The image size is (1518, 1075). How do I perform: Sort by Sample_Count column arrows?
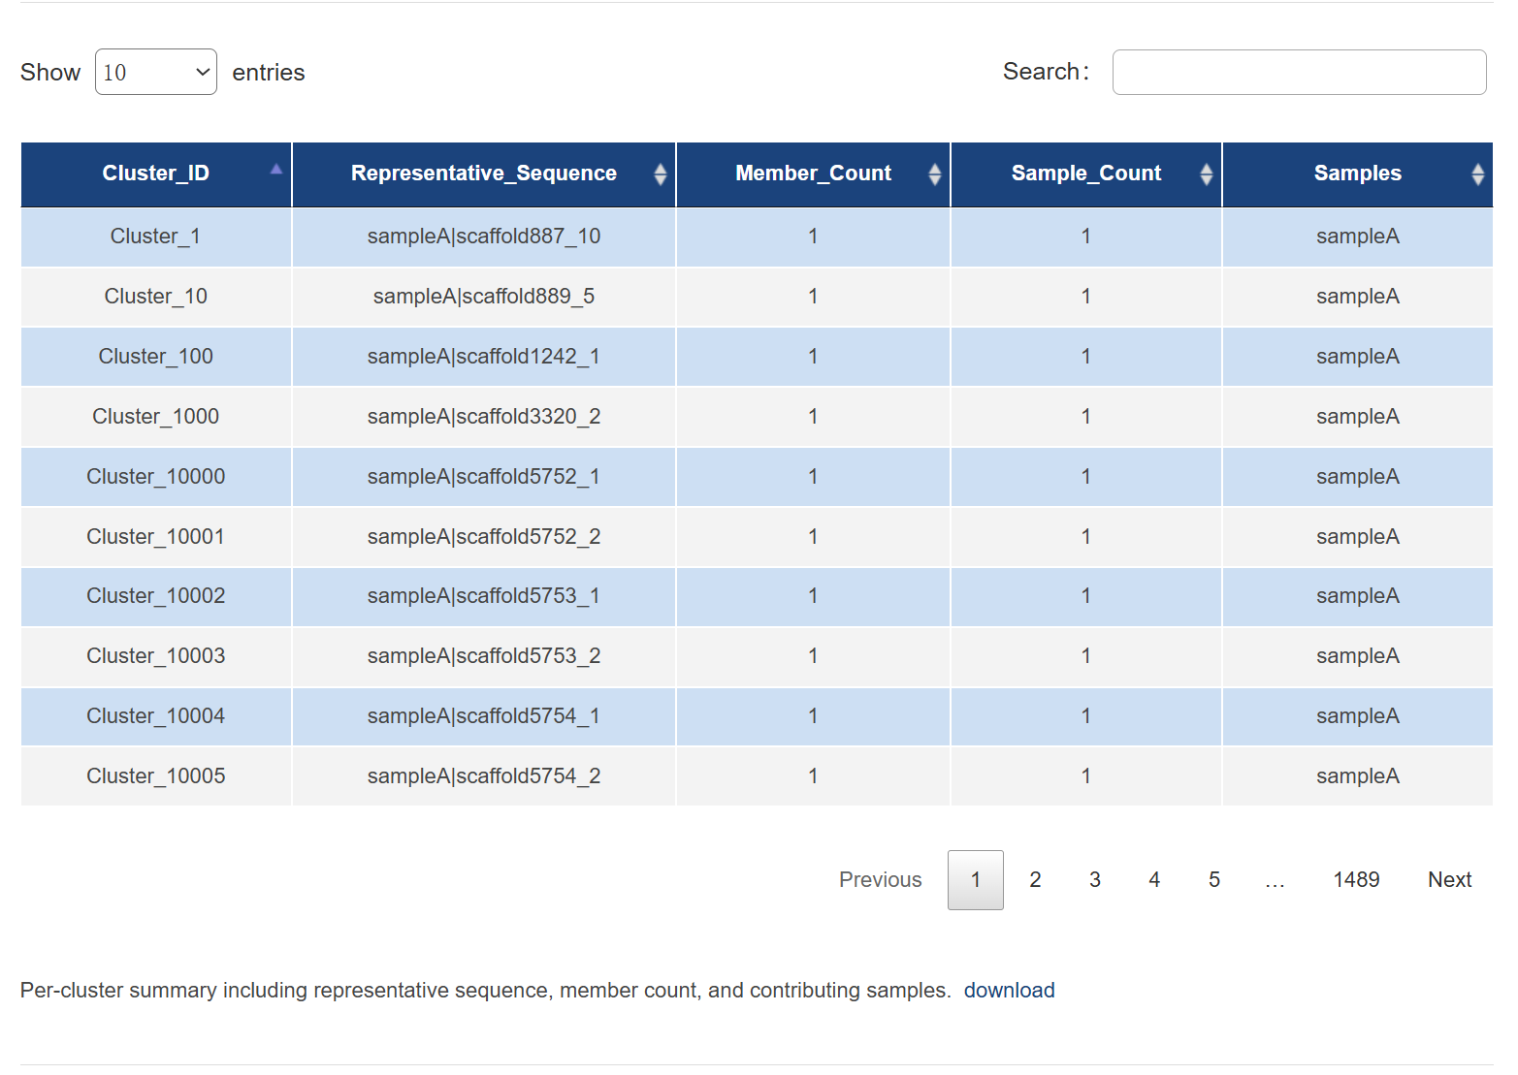click(1207, 174)
